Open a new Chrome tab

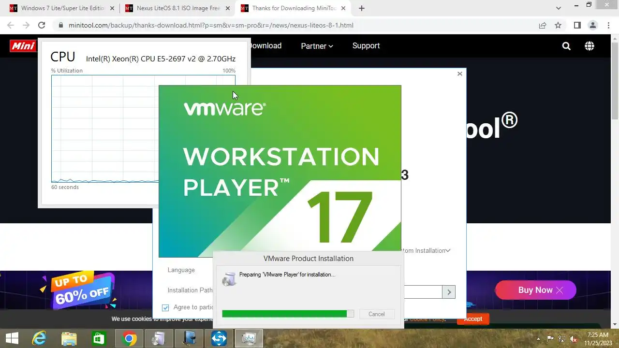(362, 8)
